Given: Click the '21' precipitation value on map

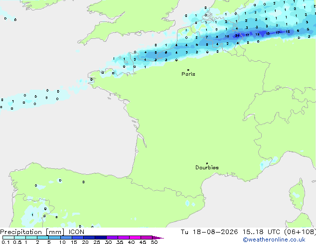Looking at the screenshot, I should (237, 36).
